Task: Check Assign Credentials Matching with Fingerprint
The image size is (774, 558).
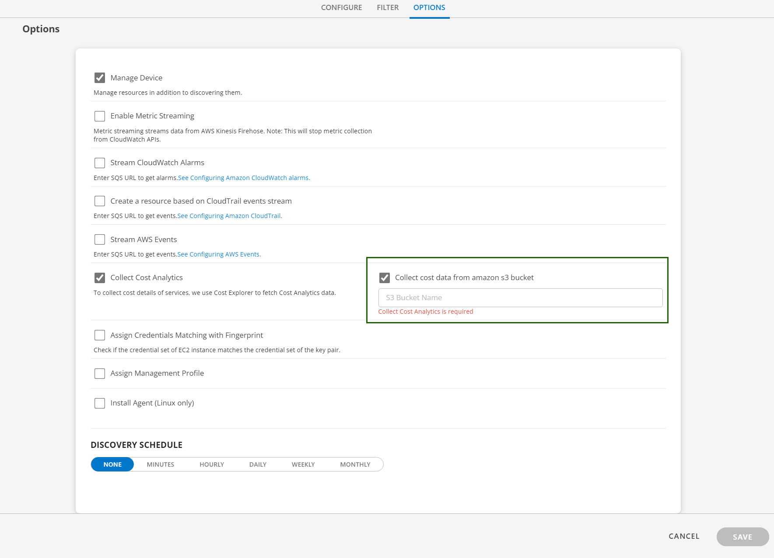Action: 100,335
